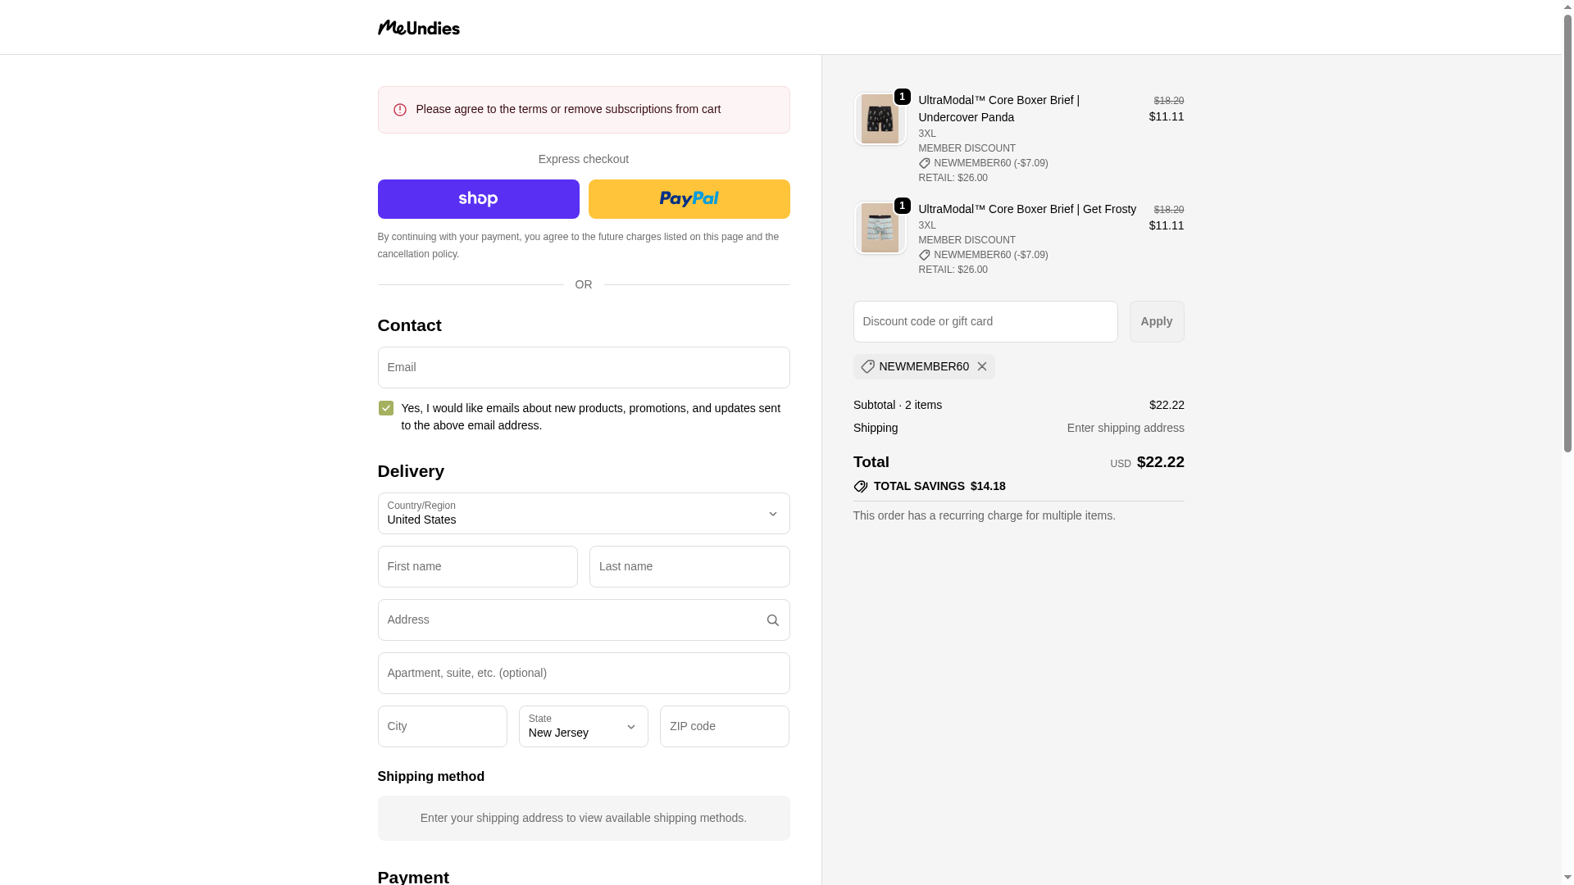The height and width of the screenshot is (885, 1574).
Task: Remove the NEWMEMBER60 discount code
Action: 981,366
